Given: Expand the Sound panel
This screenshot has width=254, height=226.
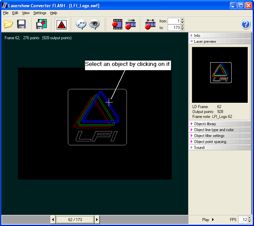Looking at the screenshot, I should 220,147.
